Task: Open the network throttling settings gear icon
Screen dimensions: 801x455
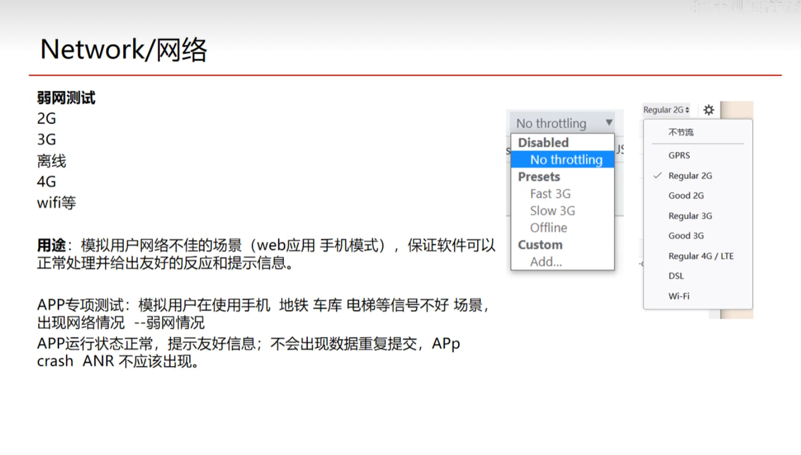Action: pos(708,110)
